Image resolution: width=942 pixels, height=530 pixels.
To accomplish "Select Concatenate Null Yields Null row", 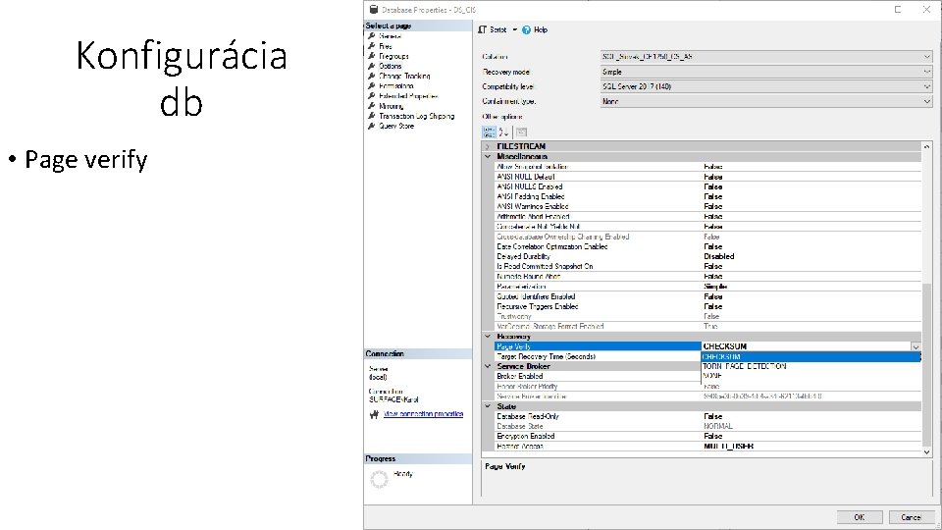I will click(x=707, y=227).
